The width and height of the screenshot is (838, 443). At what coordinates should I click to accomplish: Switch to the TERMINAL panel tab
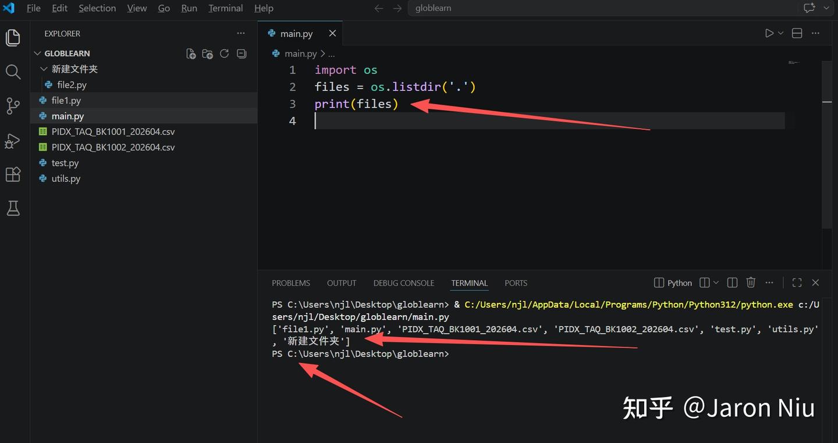click(469, 283)
